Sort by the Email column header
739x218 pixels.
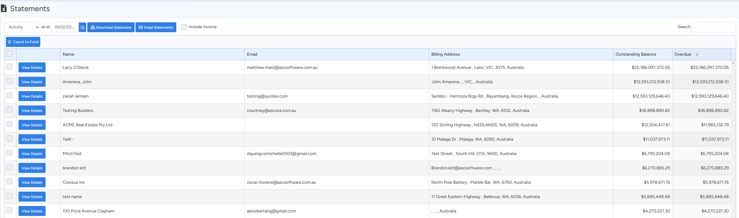coord(252,54)
